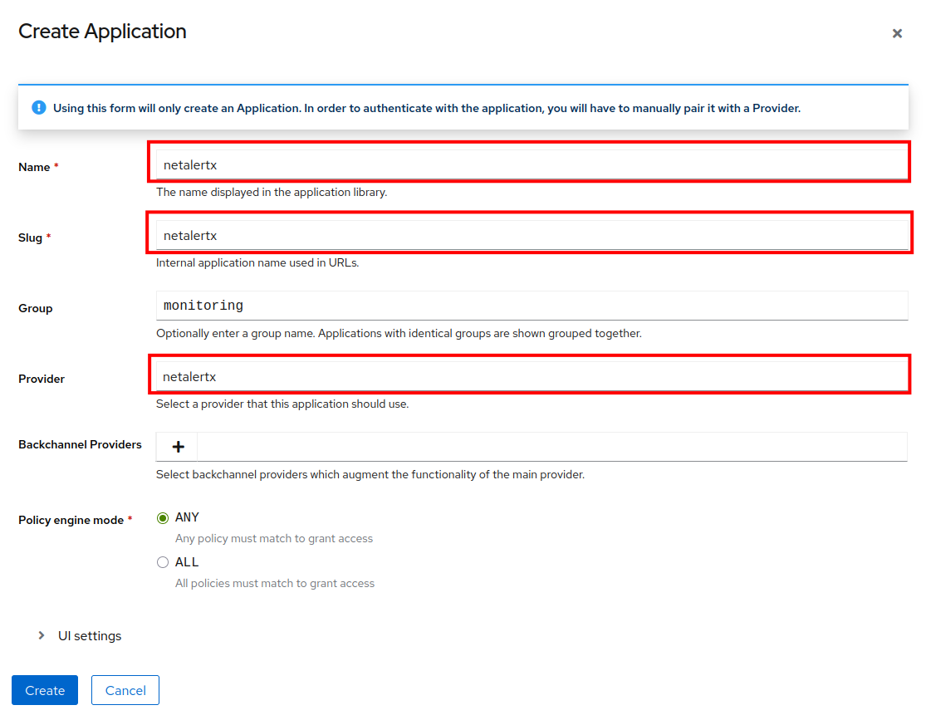This screenshot has height=715, width=926.
Task: Click the Cancel button
Action: tap(125, 690)
